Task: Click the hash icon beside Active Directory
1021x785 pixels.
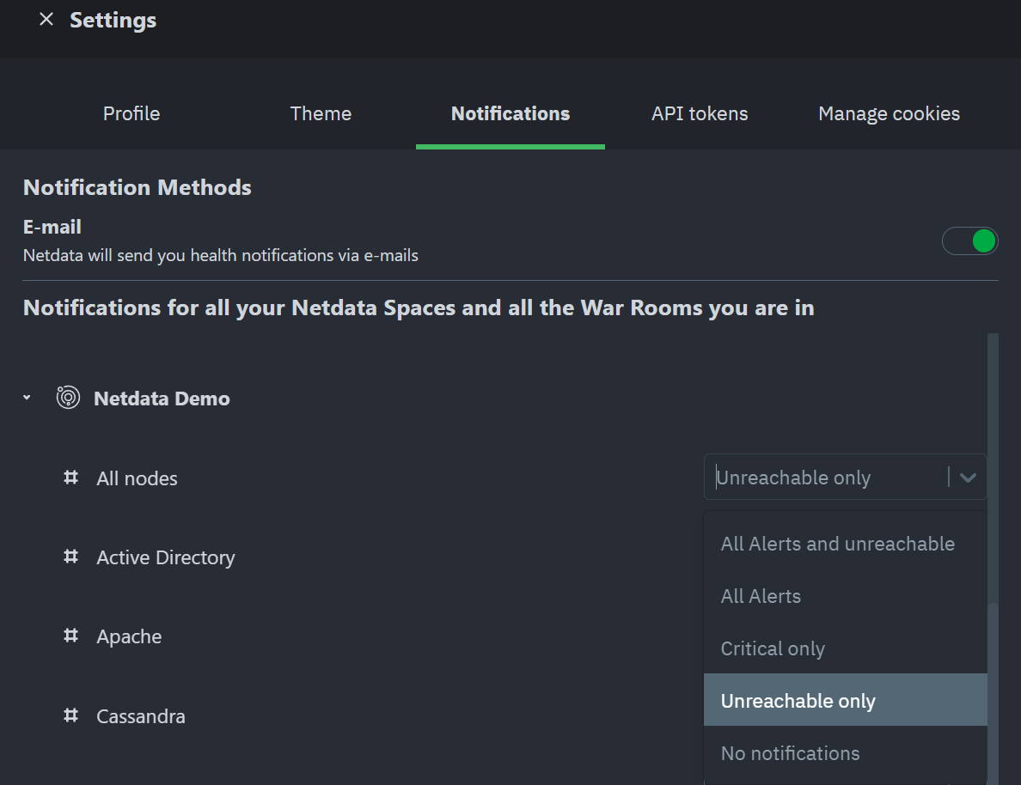Action: pyautogui.click(x=71, y=557)
